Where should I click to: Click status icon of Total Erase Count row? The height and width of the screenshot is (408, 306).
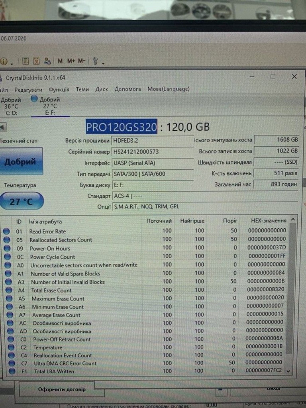pyautogui.click(x=9, y=290)
